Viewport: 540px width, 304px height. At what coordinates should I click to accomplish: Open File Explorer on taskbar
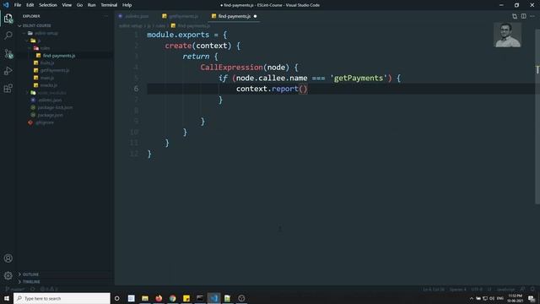click(145, 298)
